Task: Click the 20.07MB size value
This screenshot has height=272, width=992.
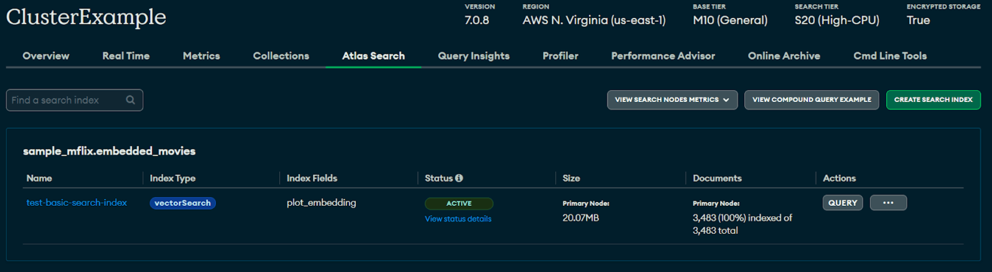Action: (x=581, y=218)
